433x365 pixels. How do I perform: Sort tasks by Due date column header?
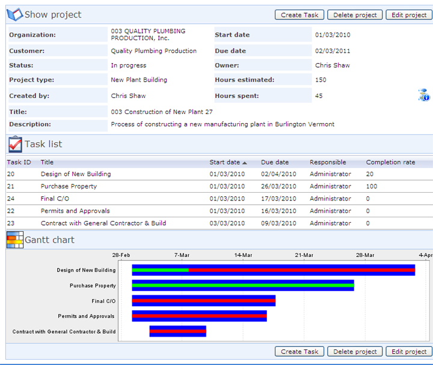coord(275,162)
